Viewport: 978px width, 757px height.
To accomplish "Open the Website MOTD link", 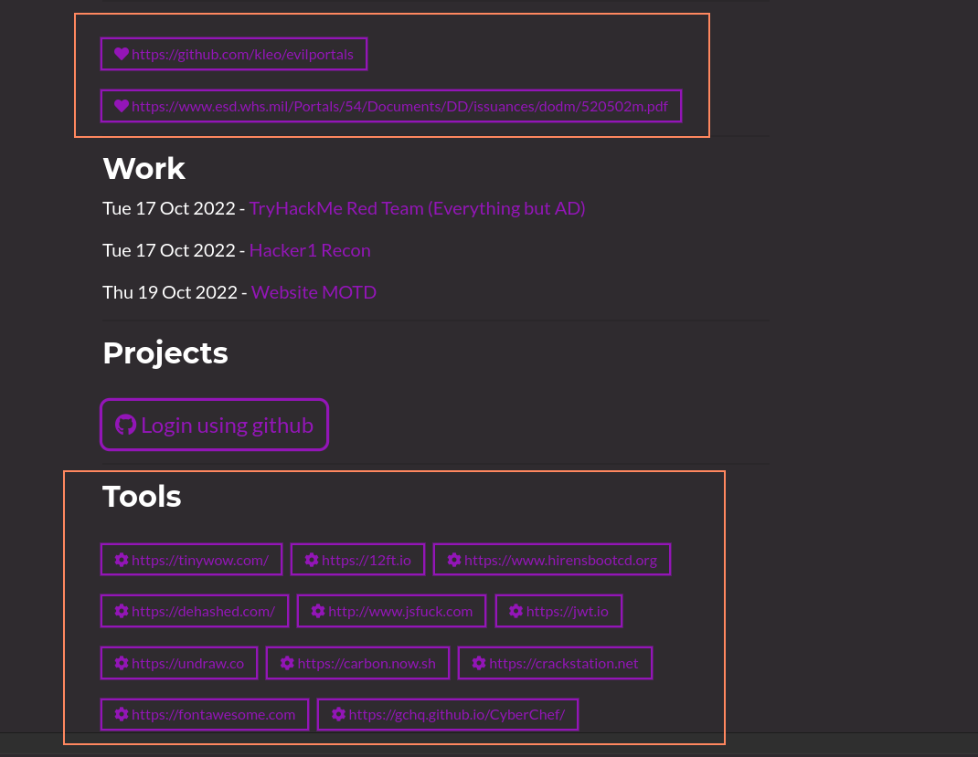I will click(x=314, y=292).
